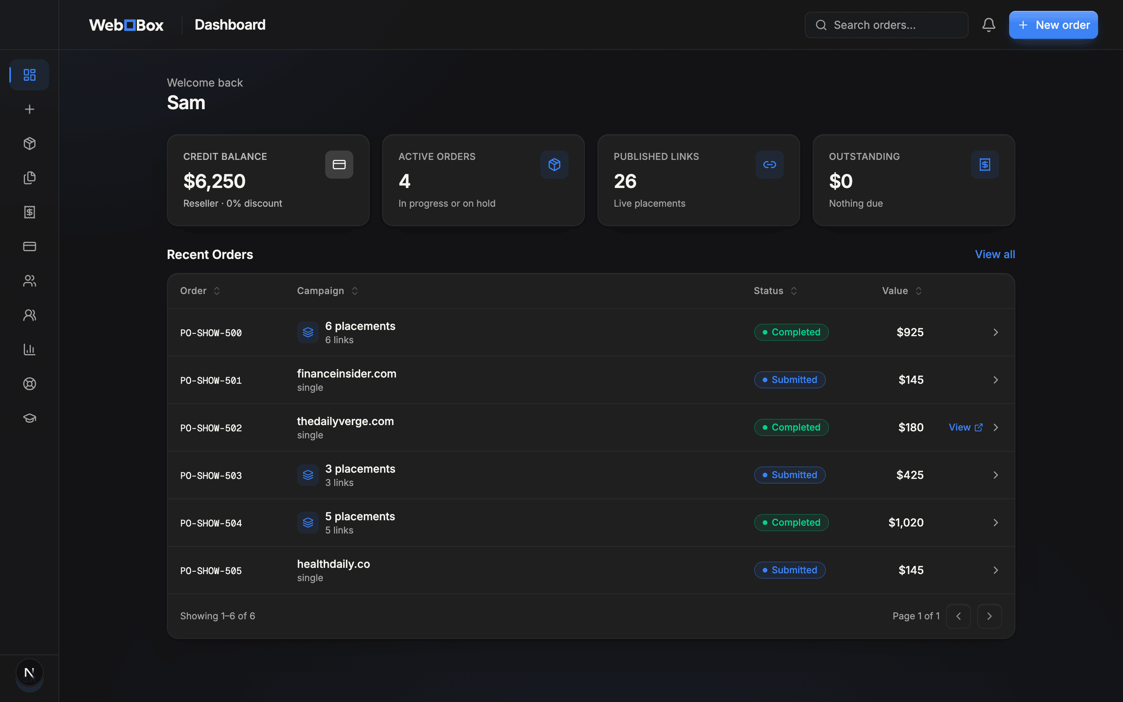Click the magnifier icon in the search box
1123x702 pixels.
821,25
